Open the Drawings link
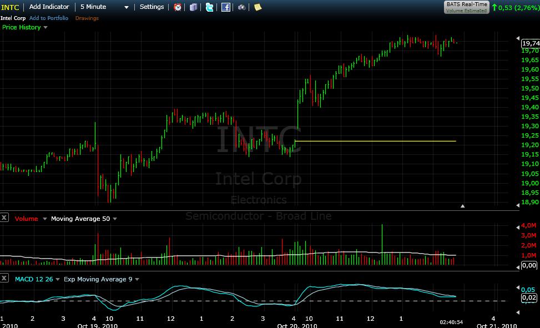The width and height of the screenshot is (540, 328). click(x=87, y=18)
